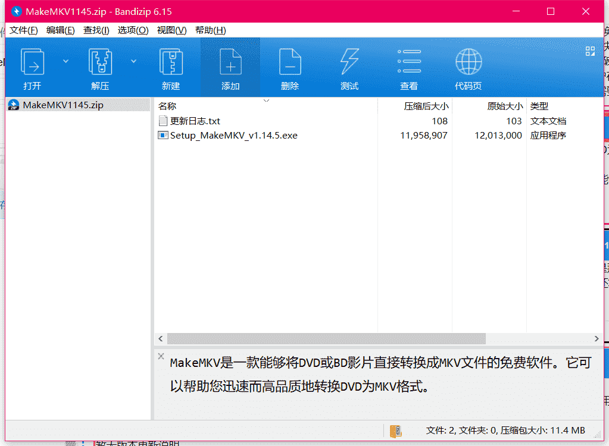Viewport: 609px width, 446px height.
Task: Click the Code page (代码页) globe icon
Action: [469, 61]
